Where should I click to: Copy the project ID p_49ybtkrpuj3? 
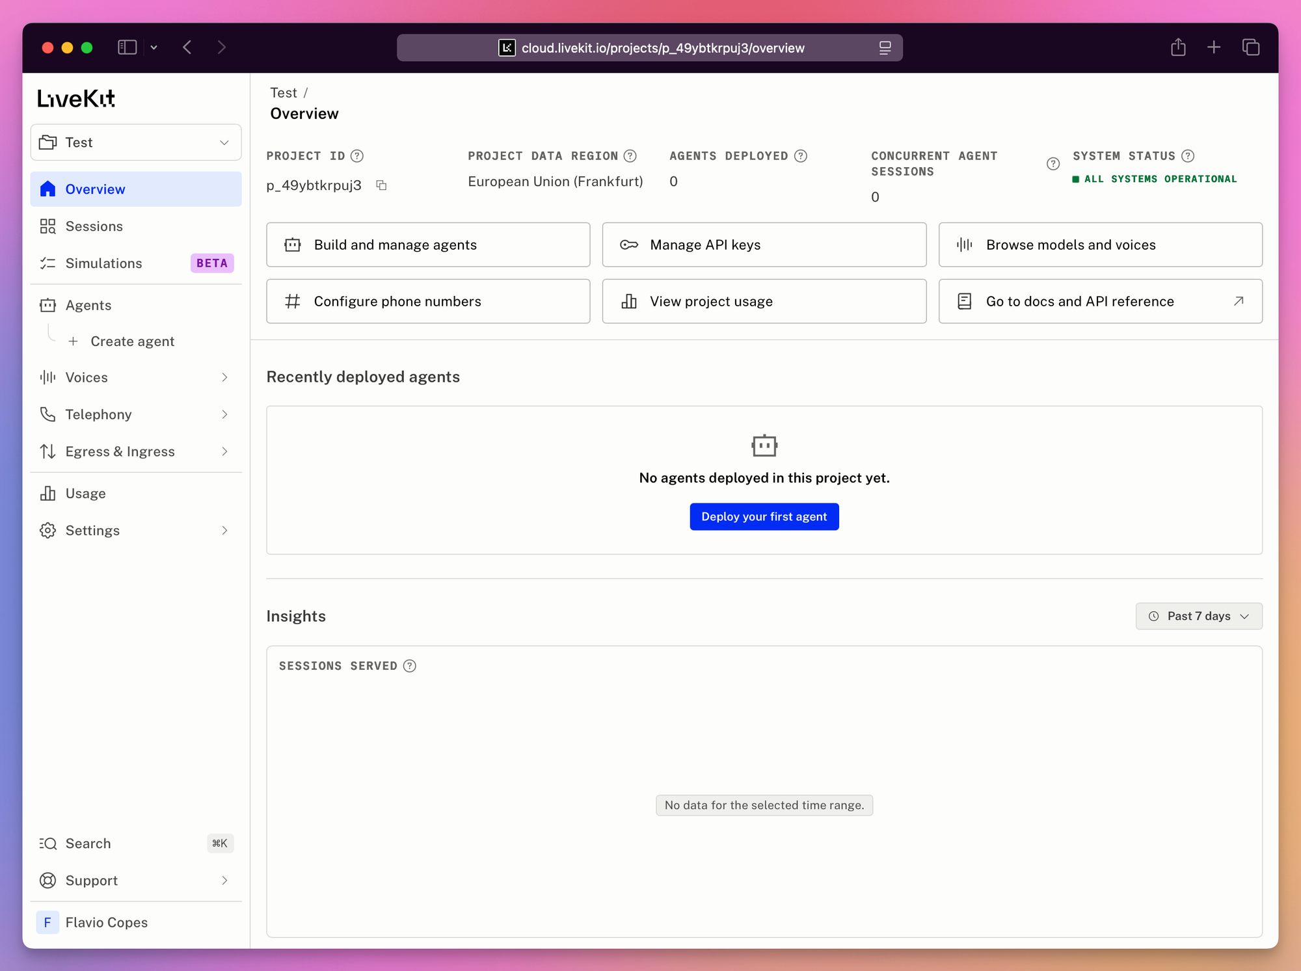click(382, 185)
